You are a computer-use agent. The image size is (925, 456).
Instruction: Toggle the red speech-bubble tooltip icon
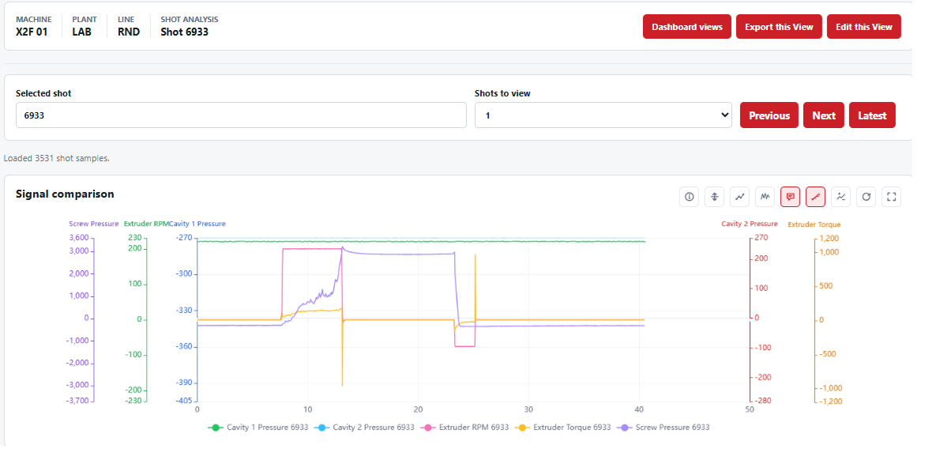click(x=791, y=197)
